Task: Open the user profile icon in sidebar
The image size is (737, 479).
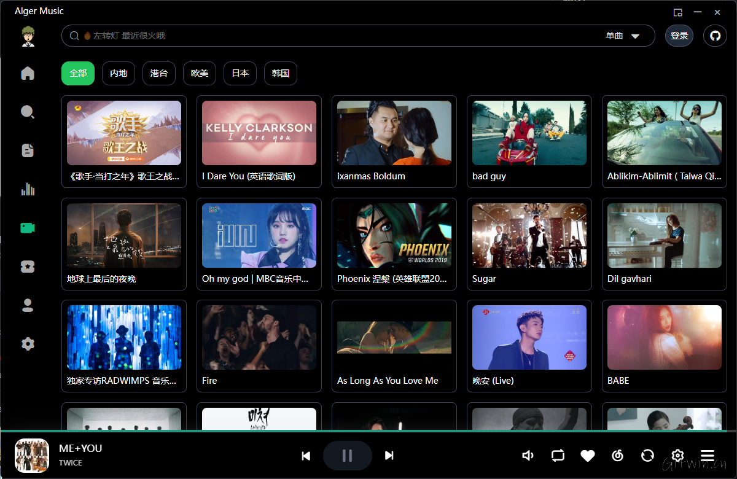Action: [x=28, y=305]
